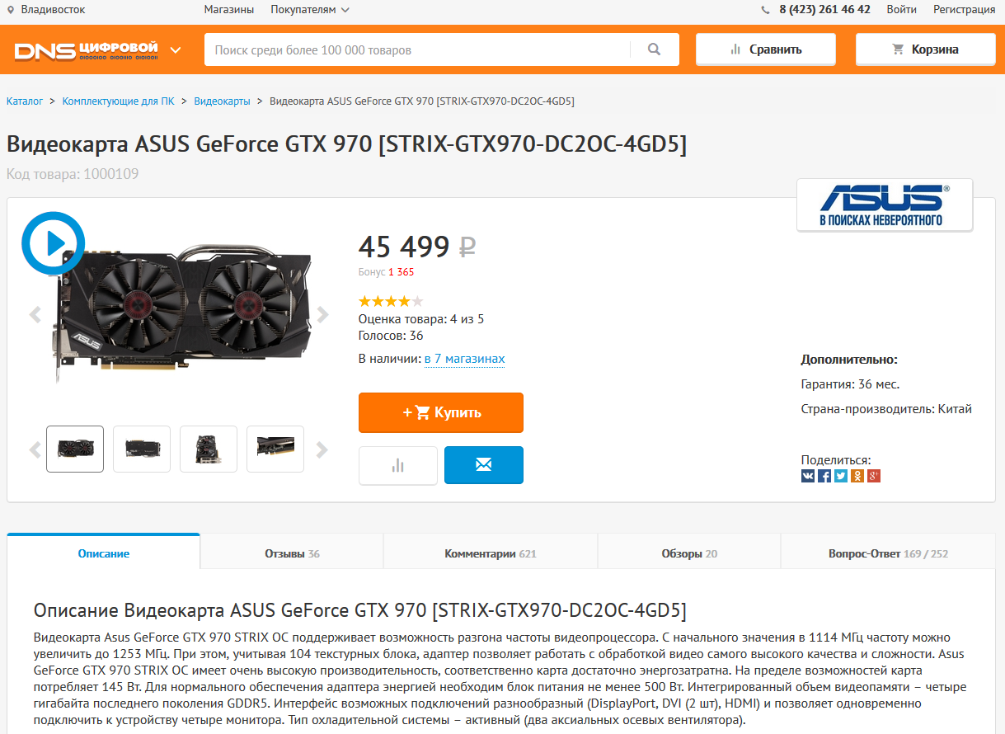
Task: Rate the product using the stars
Action: tap(391, 302)
